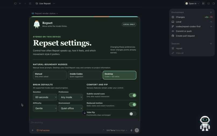Go back with the left arrow
Viewport: 217px width, 136px height.
[20, 4]
